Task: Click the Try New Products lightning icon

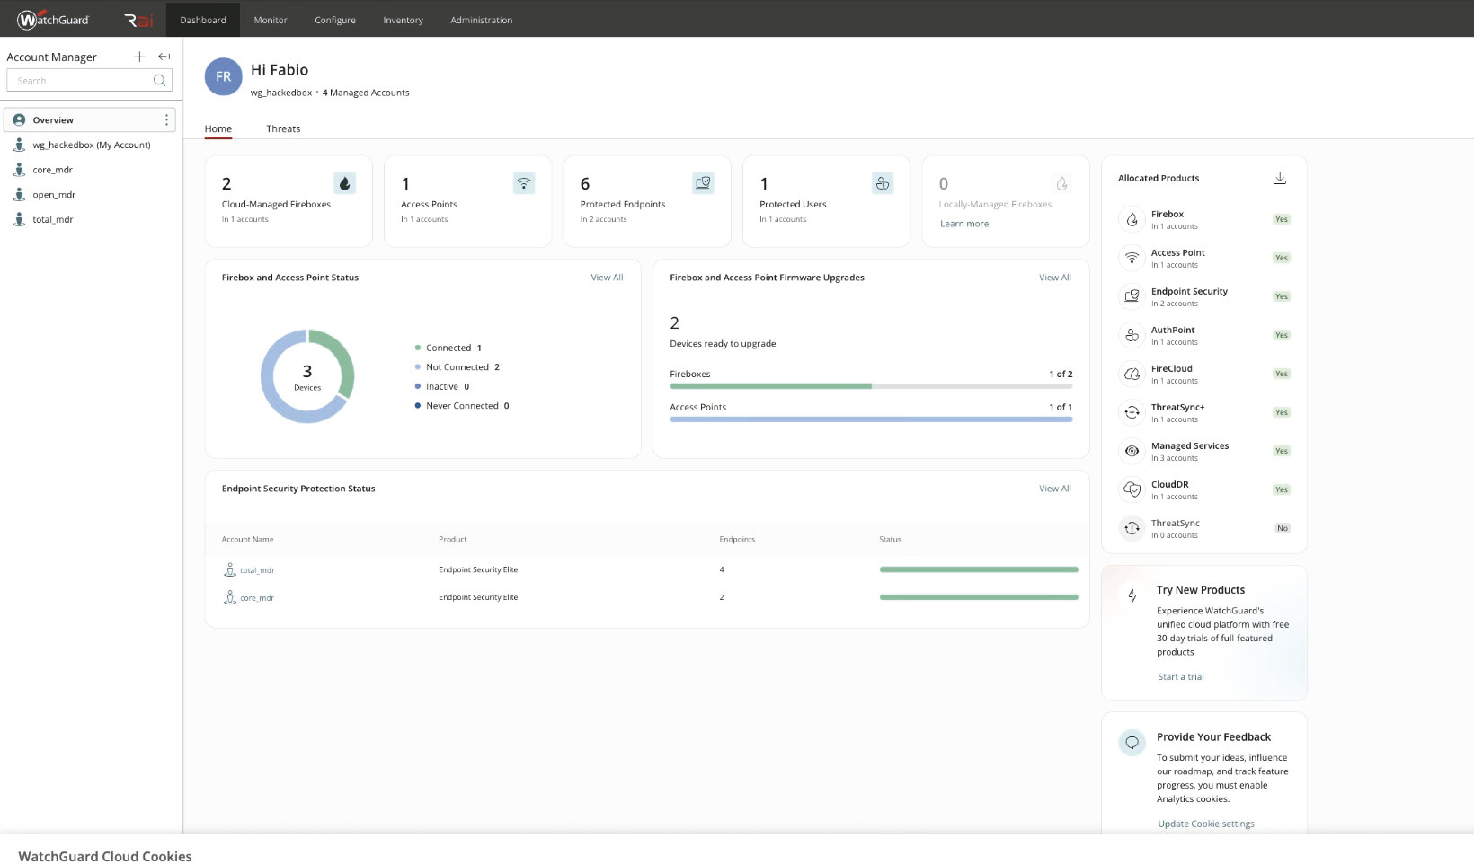Action: pyautogui.click(x=1132, y=595)
